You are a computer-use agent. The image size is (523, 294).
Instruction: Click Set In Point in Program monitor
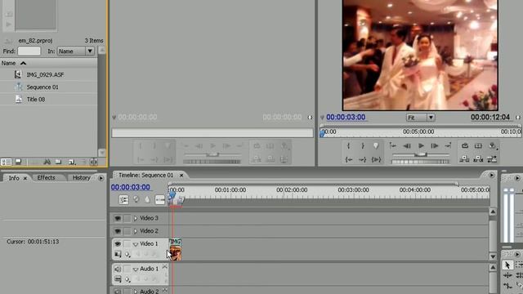(348, 145)
